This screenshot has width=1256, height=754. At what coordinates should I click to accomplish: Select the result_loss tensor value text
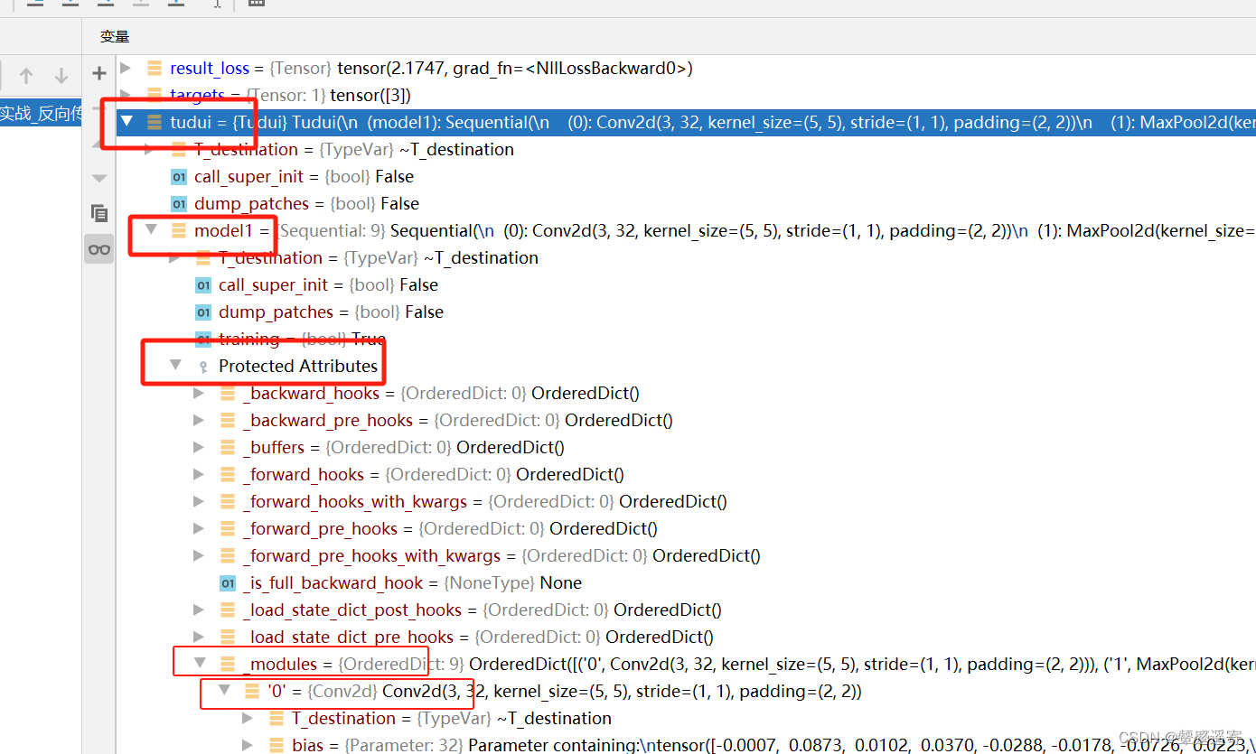(515, 69)
